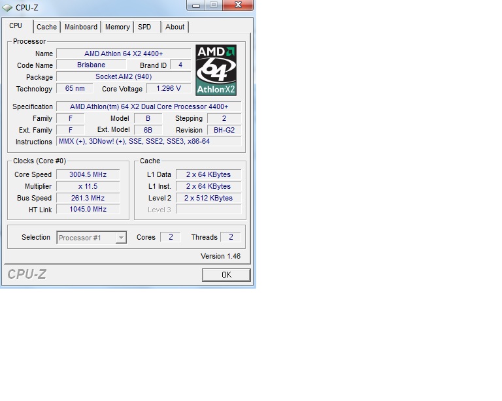Open the Mainboard tab
This screenshot has width=502, height=401.
(x=81, y=27)
